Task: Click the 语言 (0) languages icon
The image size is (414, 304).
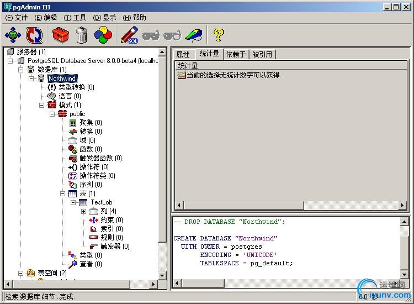Action: pos(52,96)
